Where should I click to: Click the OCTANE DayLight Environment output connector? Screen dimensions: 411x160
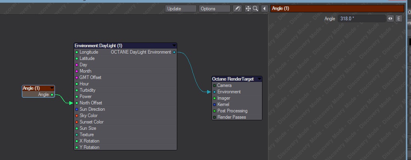click(x=174, y=52)
